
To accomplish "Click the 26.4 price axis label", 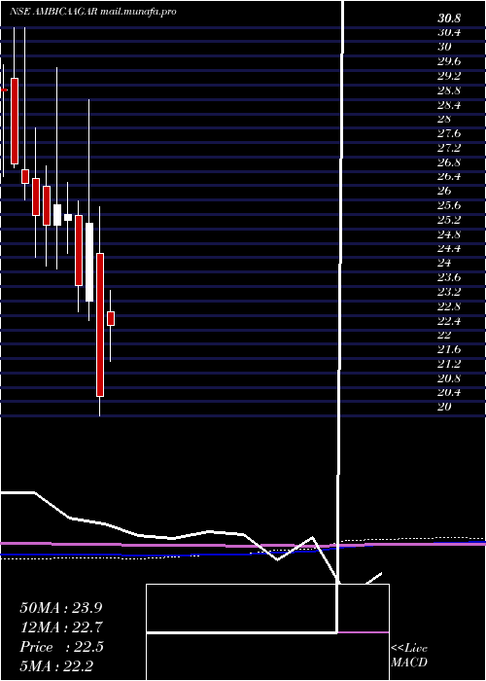I will pos(449,176).
